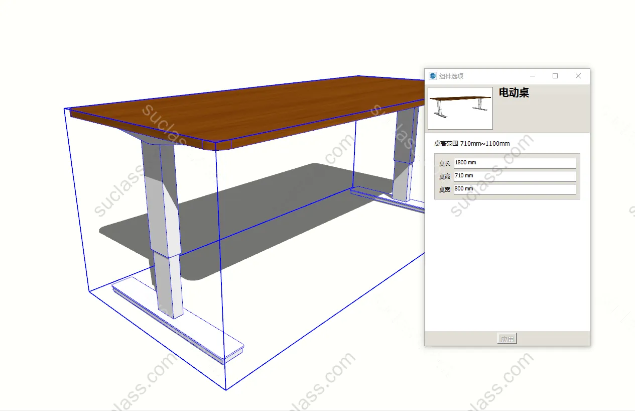Click the 桌长 input field showing 1800 mm
This screenshot has width=635, height=411.
pos(514,163)
